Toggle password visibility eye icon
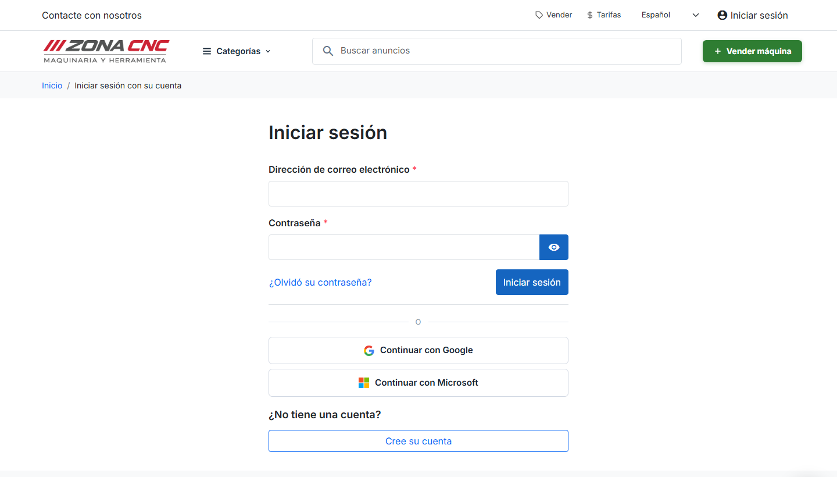837x477 pixels. click(x=554, y=247)
